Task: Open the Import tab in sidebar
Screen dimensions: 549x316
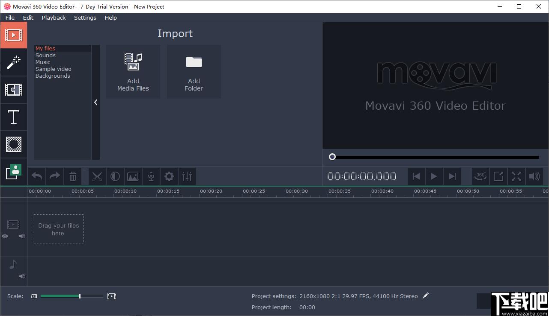Action: click(14, 35)
